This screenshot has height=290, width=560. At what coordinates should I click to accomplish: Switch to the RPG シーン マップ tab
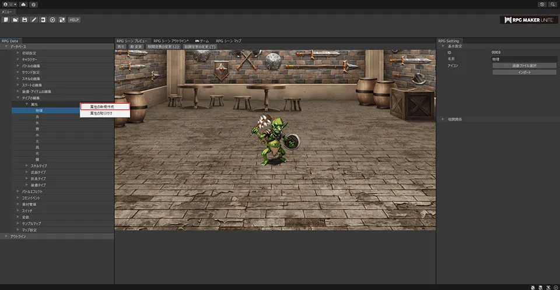click(229, 41)
